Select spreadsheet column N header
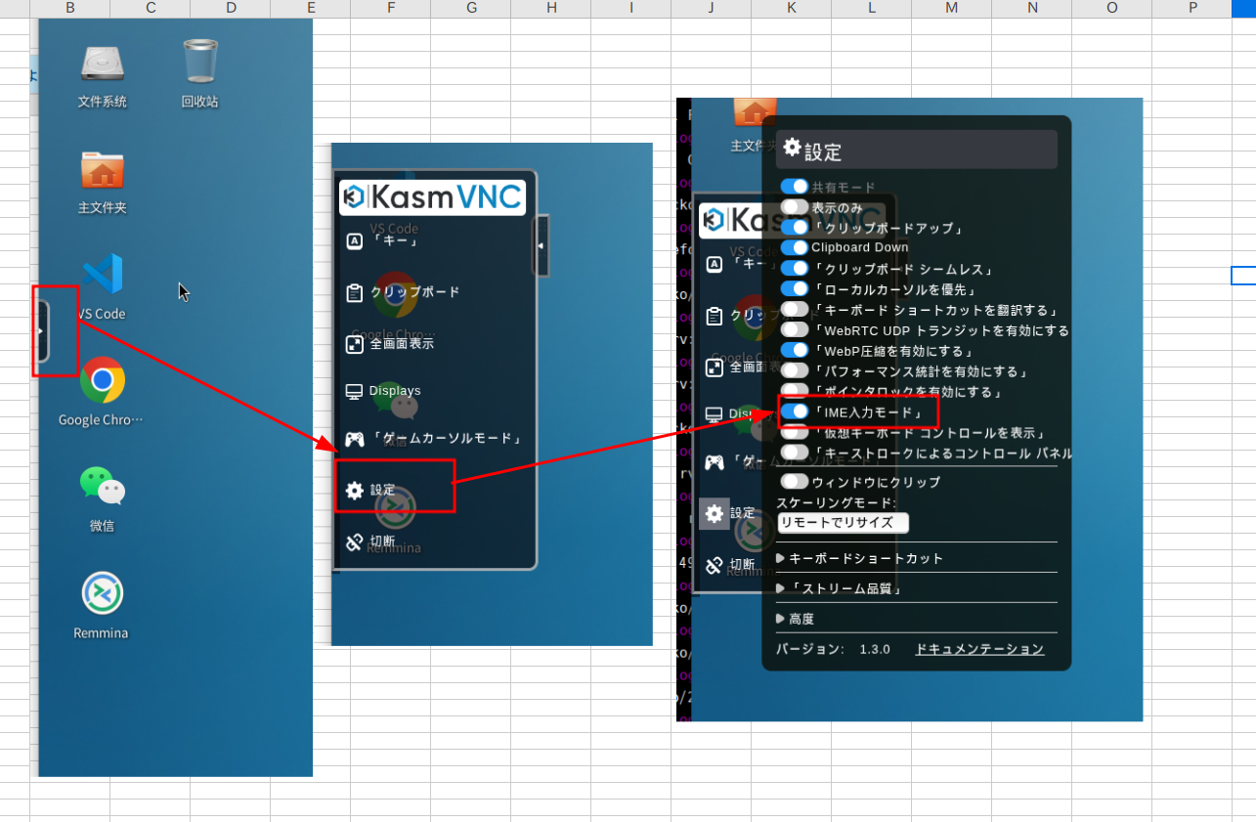This screenshot has width=1256, height=822. tap(1032, 9)
